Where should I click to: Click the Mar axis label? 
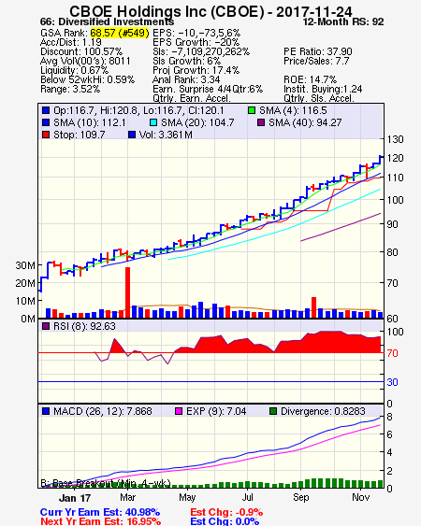pyautogui.click(x=127, y=497)
